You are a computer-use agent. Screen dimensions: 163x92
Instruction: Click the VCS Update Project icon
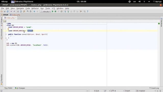(65, 11)
